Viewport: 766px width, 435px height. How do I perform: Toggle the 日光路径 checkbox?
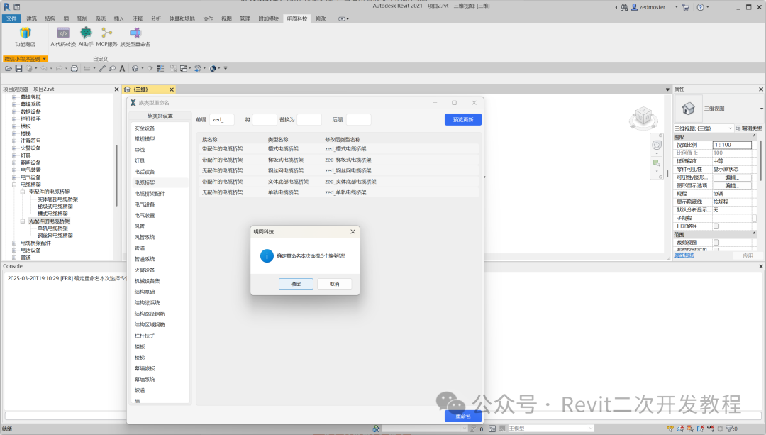[x=716, y=226]
